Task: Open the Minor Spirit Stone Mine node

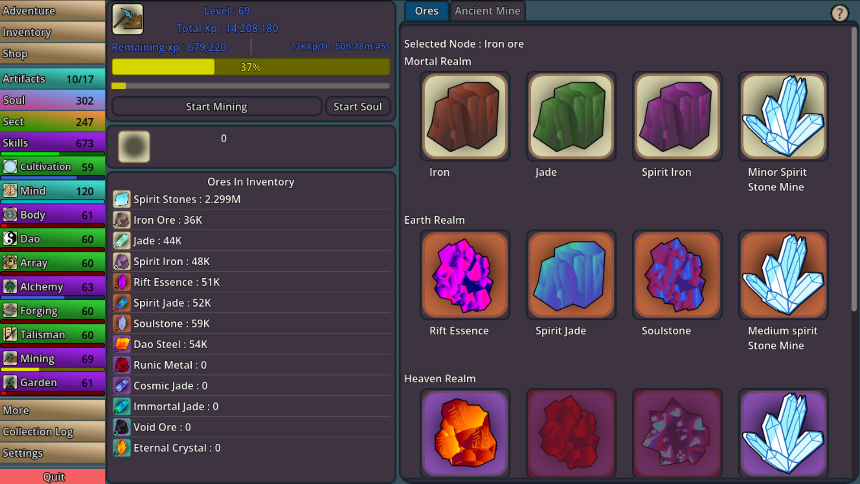Action: [x=783, y=116]
